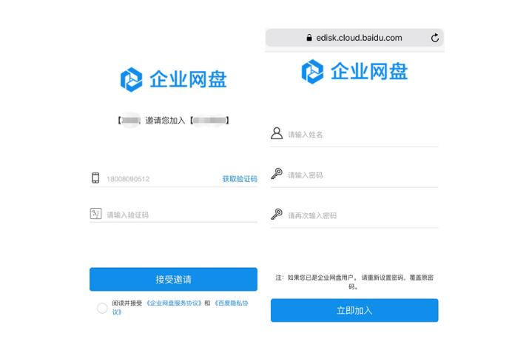
Task: Click the 立即加入 button
Action: (x=354, y=310)
